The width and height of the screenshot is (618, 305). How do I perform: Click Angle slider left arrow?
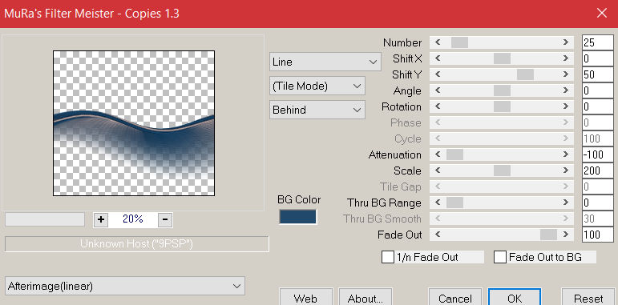[x=438, y=90]
